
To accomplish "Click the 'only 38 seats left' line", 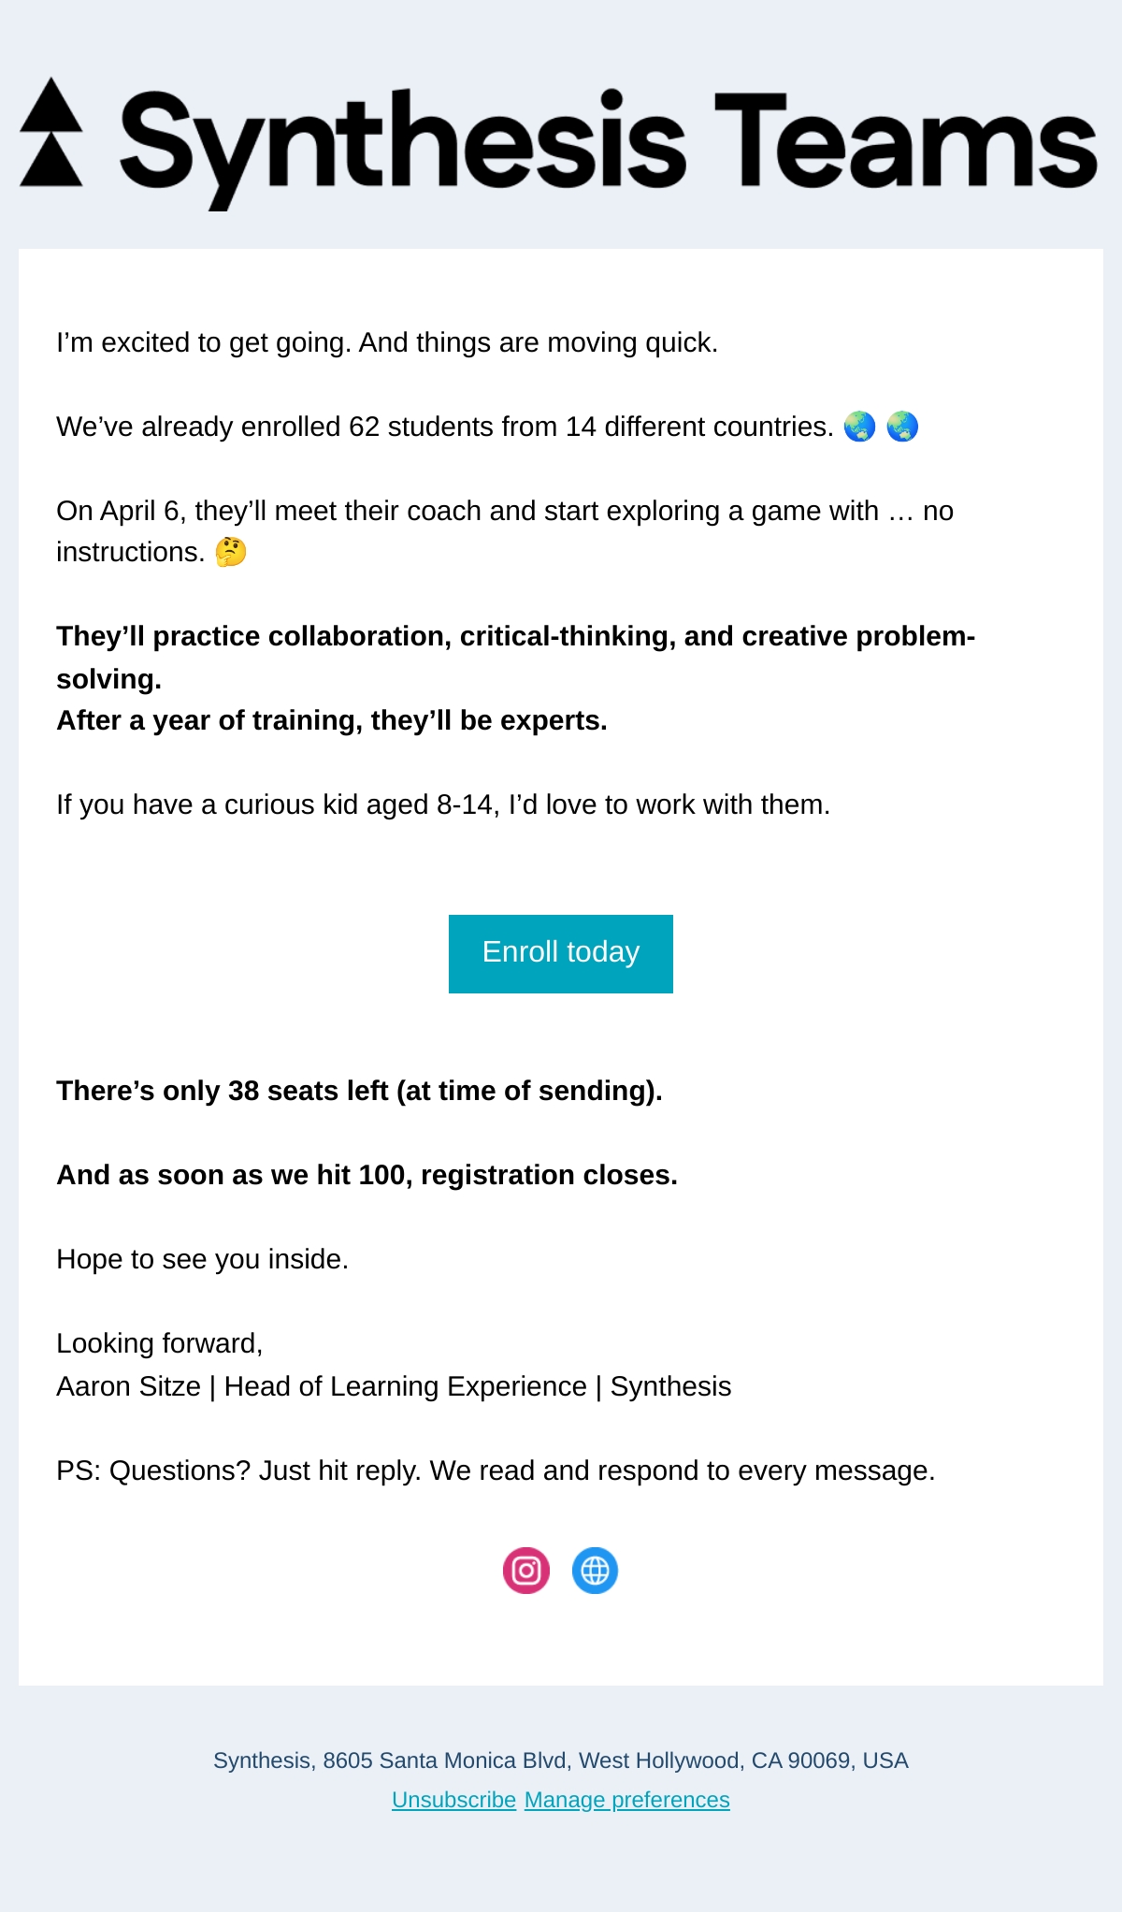I will point(359,1091).
